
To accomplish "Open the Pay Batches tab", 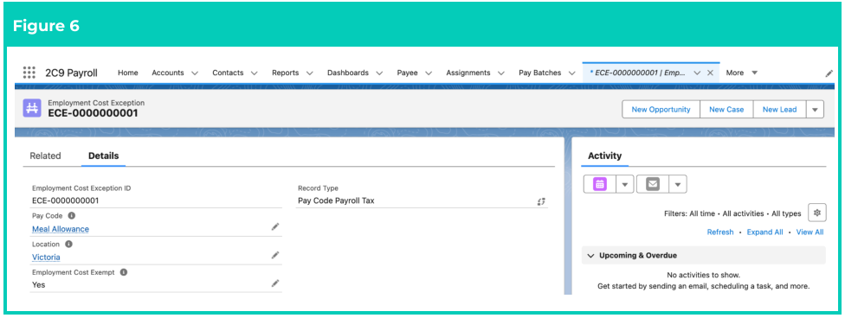I will (540, 73).
